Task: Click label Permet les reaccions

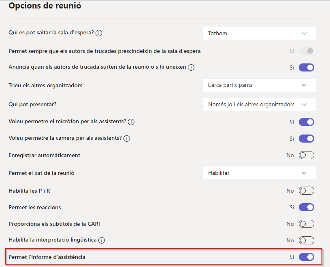Action: pyautogui.click(x=35, y=207)
